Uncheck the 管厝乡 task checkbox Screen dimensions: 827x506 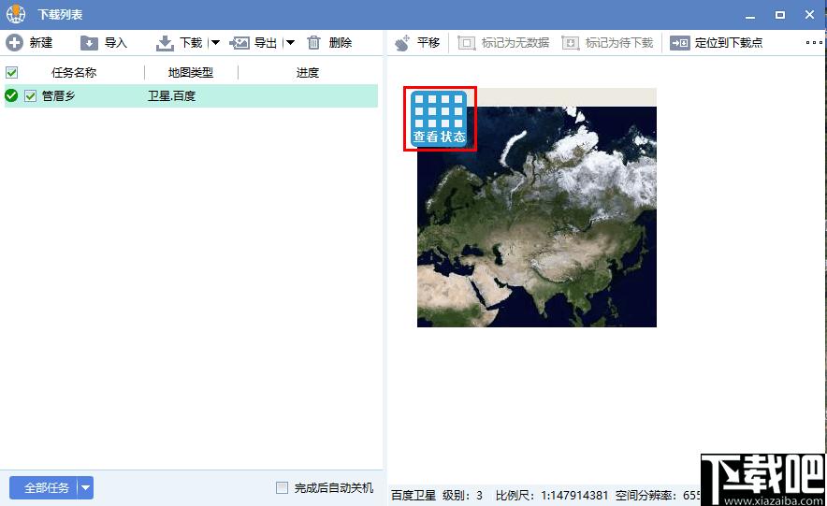pos(30,96)
